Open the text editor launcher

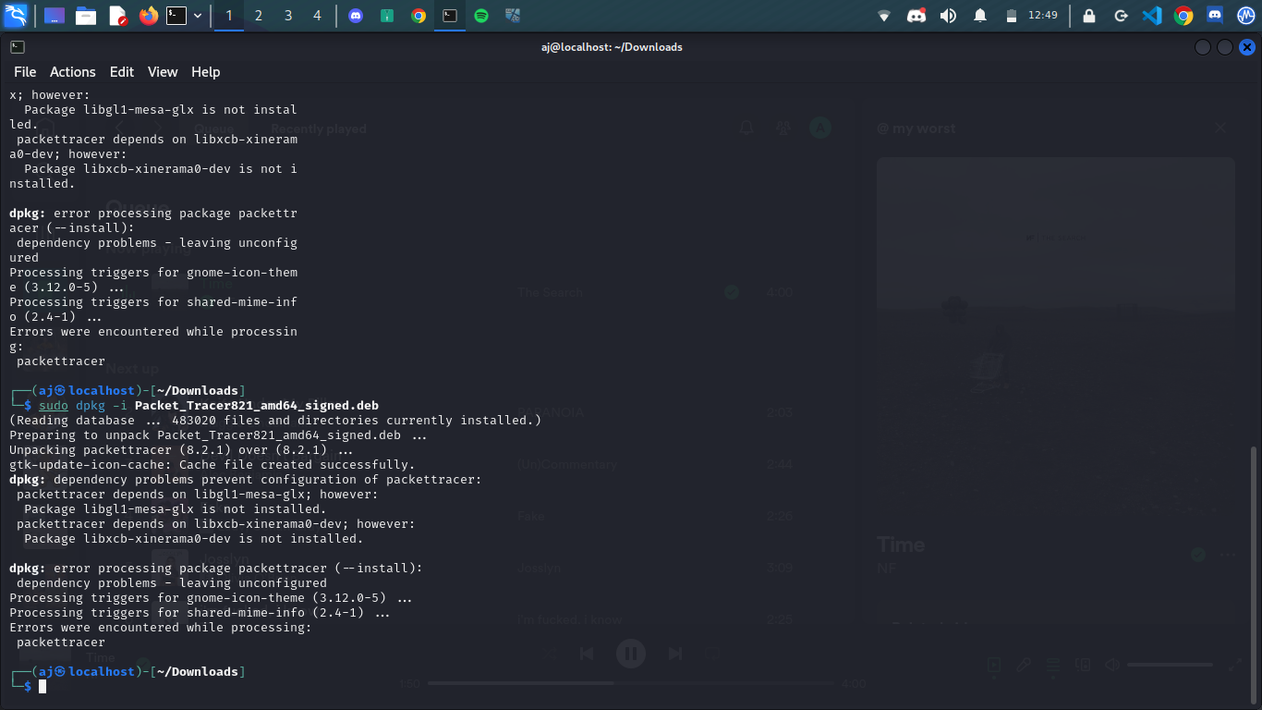pos(117,16)
